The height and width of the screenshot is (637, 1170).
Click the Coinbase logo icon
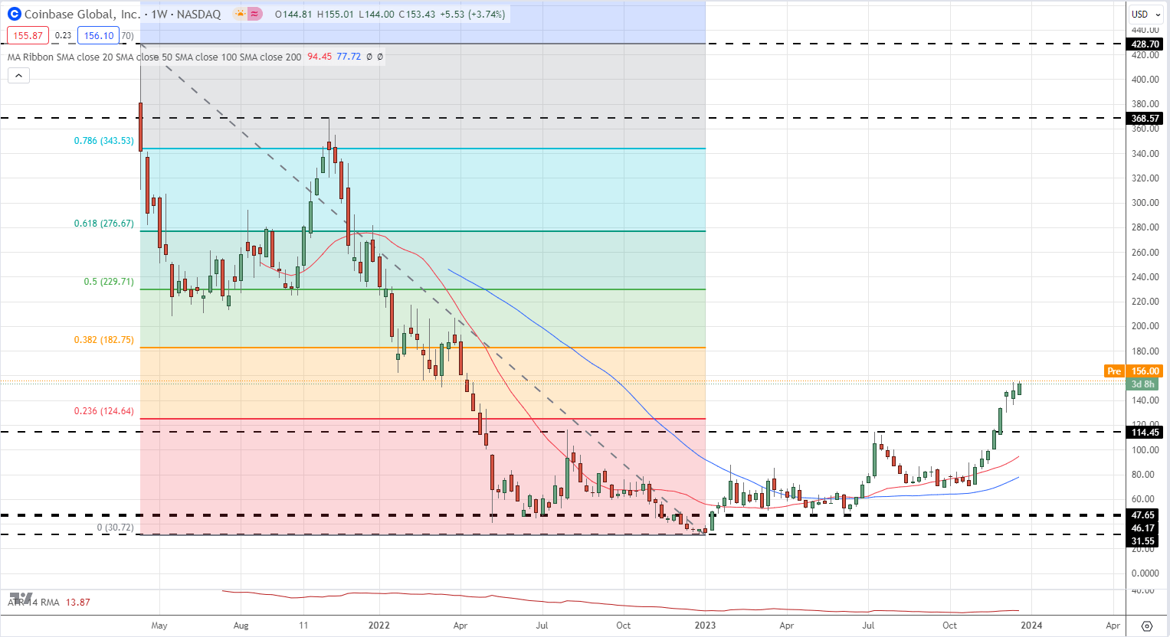tap(14, 14)
